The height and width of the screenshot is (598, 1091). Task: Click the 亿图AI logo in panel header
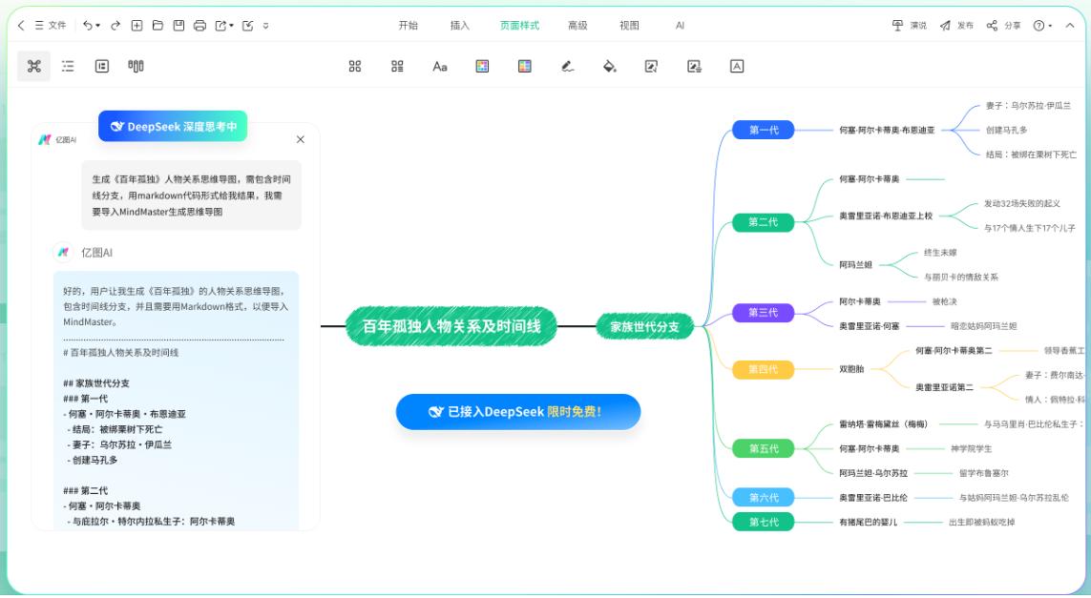(x=57, y=140)
